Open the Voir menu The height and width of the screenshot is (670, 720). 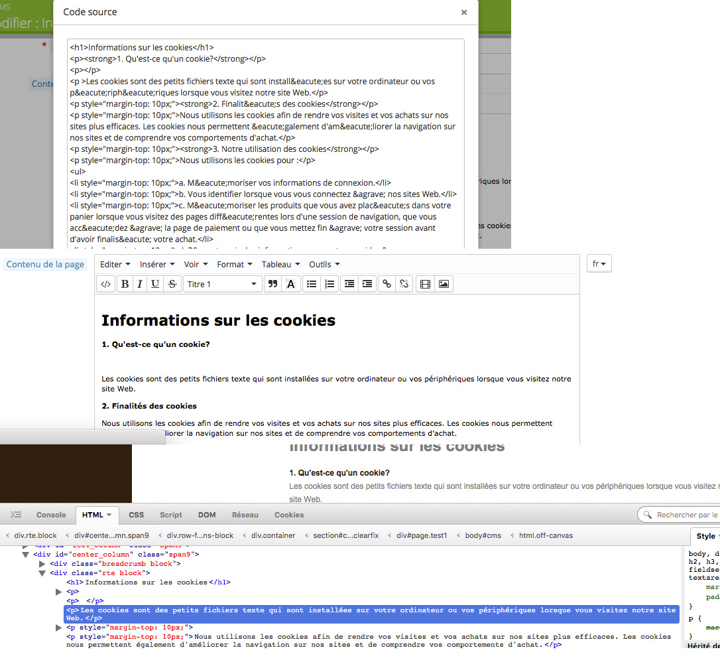coord(196,264)
